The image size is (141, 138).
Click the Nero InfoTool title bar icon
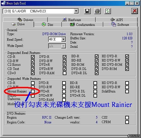(x=3, y=3)
